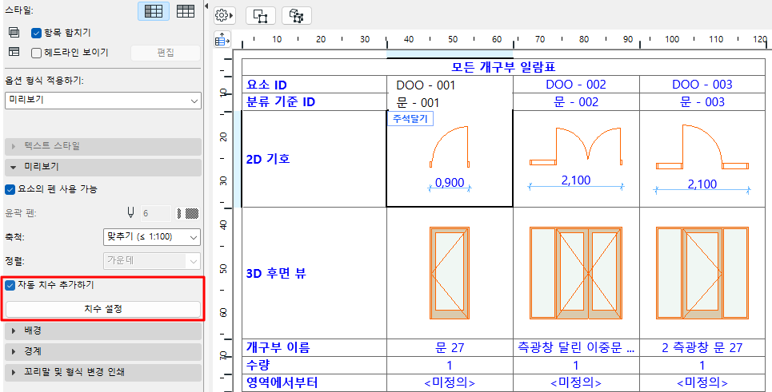This screenshot has height=392, width=772.
Task: Select the 문 - 003 cell
Action: tap(702, 102)
